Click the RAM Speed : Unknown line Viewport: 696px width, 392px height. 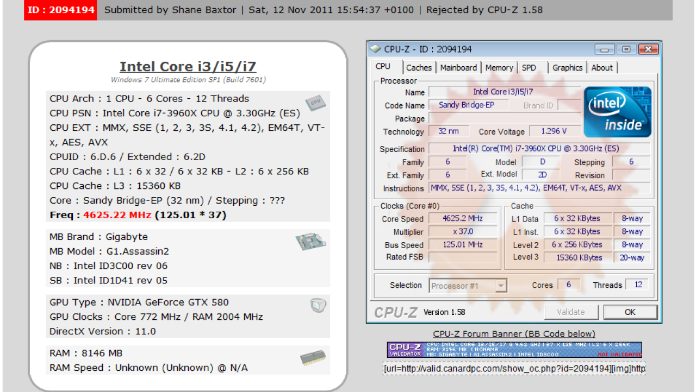point(148,368)
